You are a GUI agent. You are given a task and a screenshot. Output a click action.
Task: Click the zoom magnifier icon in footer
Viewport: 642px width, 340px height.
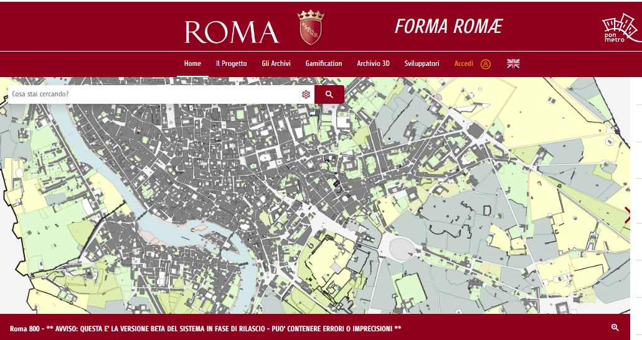point(615,328)
